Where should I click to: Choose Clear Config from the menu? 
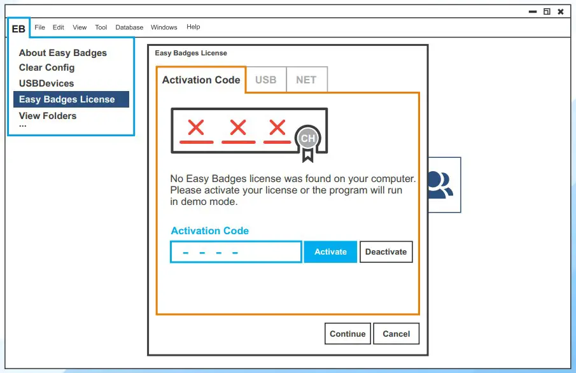[46, 67]
